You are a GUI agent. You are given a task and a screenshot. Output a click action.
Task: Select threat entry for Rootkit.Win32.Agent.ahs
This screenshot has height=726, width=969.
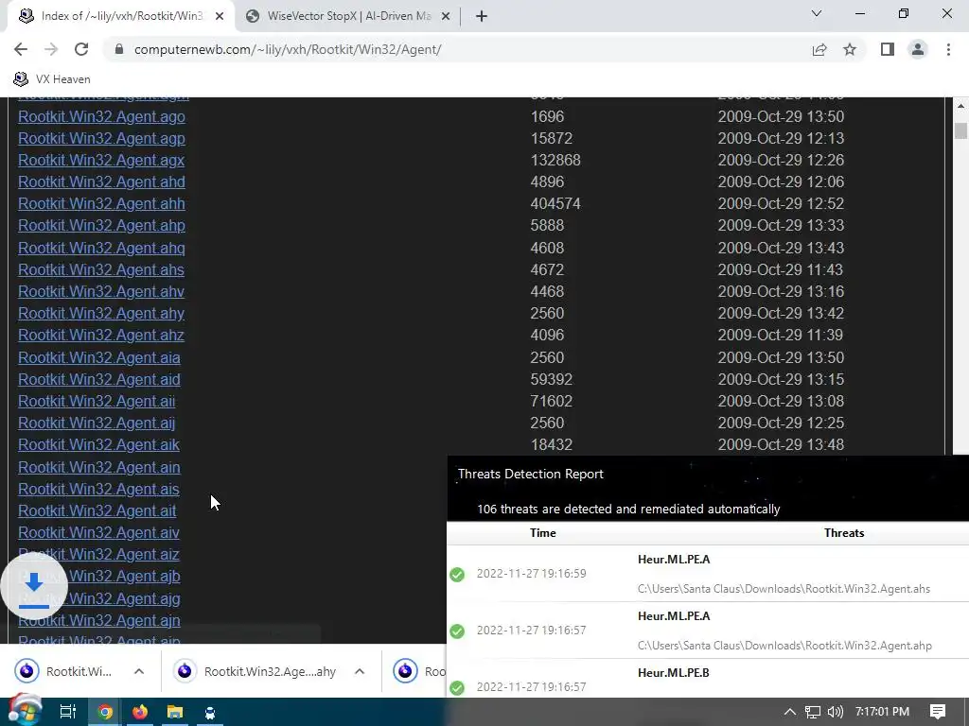click(708, 574)
